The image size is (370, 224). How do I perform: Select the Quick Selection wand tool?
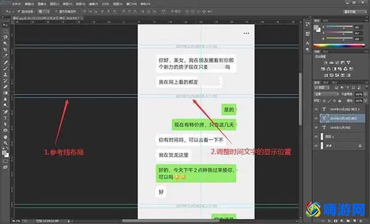click(5, 43)
